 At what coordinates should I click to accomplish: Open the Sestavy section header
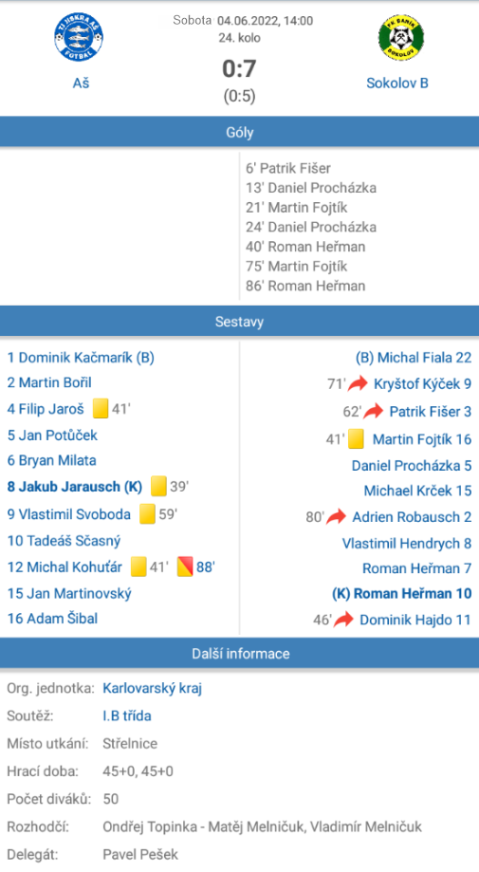click(239, 321)
